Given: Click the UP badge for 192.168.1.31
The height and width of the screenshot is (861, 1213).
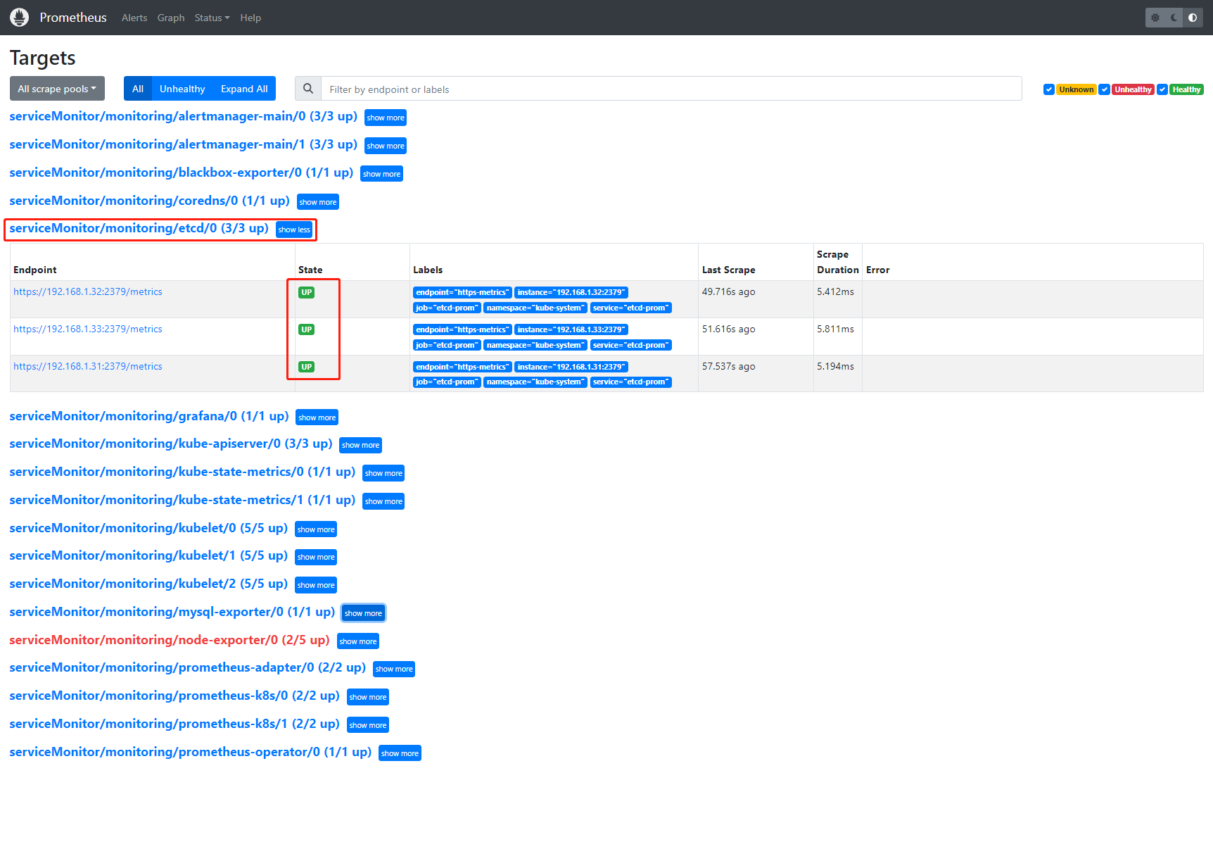Looking at the screenshot, I should (x=306, y=367).
